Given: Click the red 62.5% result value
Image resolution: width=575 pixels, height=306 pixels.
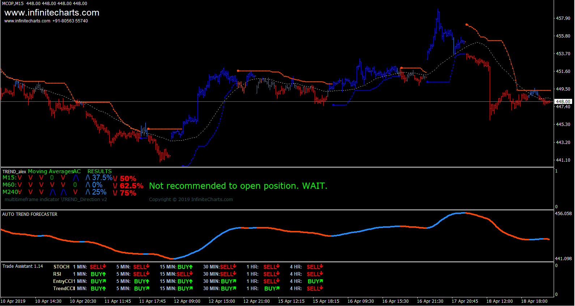Looking at the screenshot, I should (132, 186).
